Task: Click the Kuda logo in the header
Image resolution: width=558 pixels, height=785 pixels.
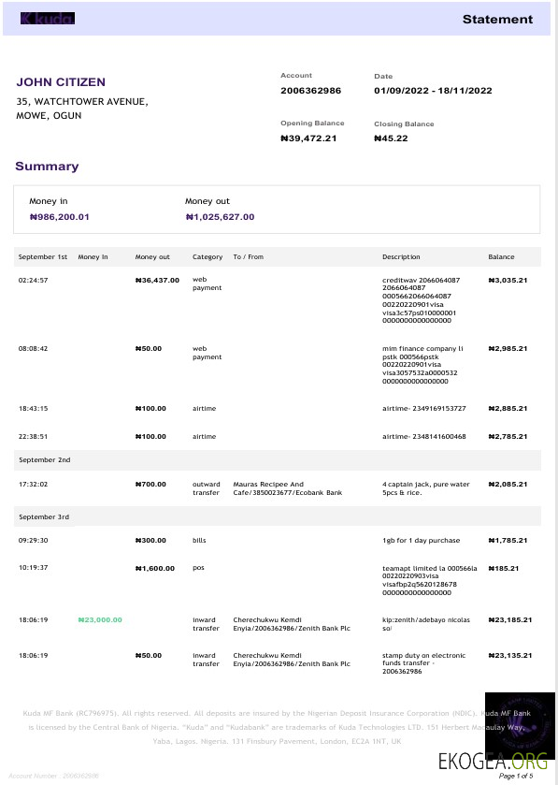Action: coord(48,19)
